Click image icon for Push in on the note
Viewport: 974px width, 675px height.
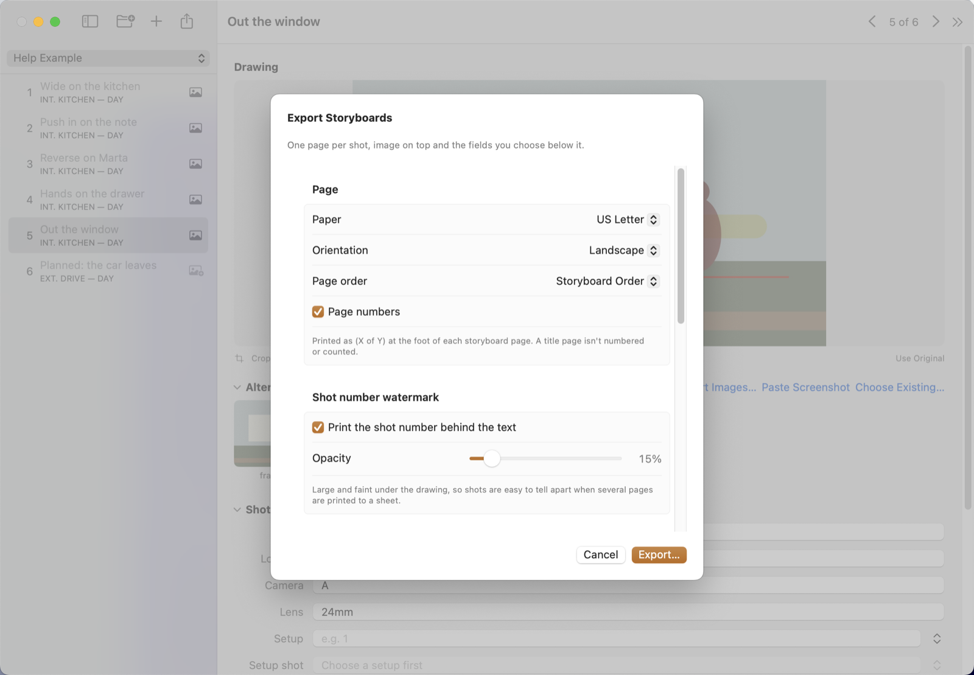click(195, 128)
